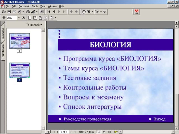The height and width of the screenshot is (134, 179).
Task: Click the zoom out minus button
Action: click(4, 18)
